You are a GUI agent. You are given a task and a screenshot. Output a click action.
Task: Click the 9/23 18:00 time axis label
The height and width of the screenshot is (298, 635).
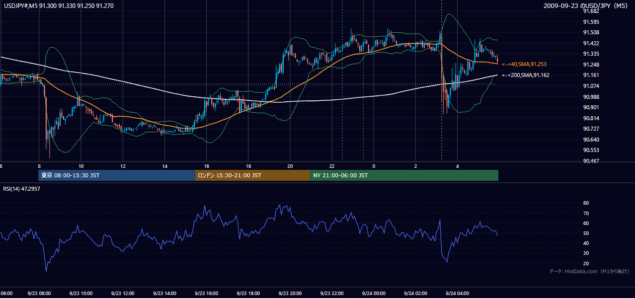click(x=248, y=294)
